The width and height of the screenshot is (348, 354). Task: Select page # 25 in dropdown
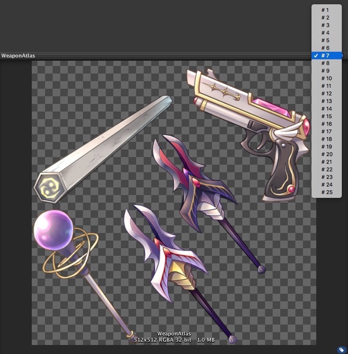[326, 192]
